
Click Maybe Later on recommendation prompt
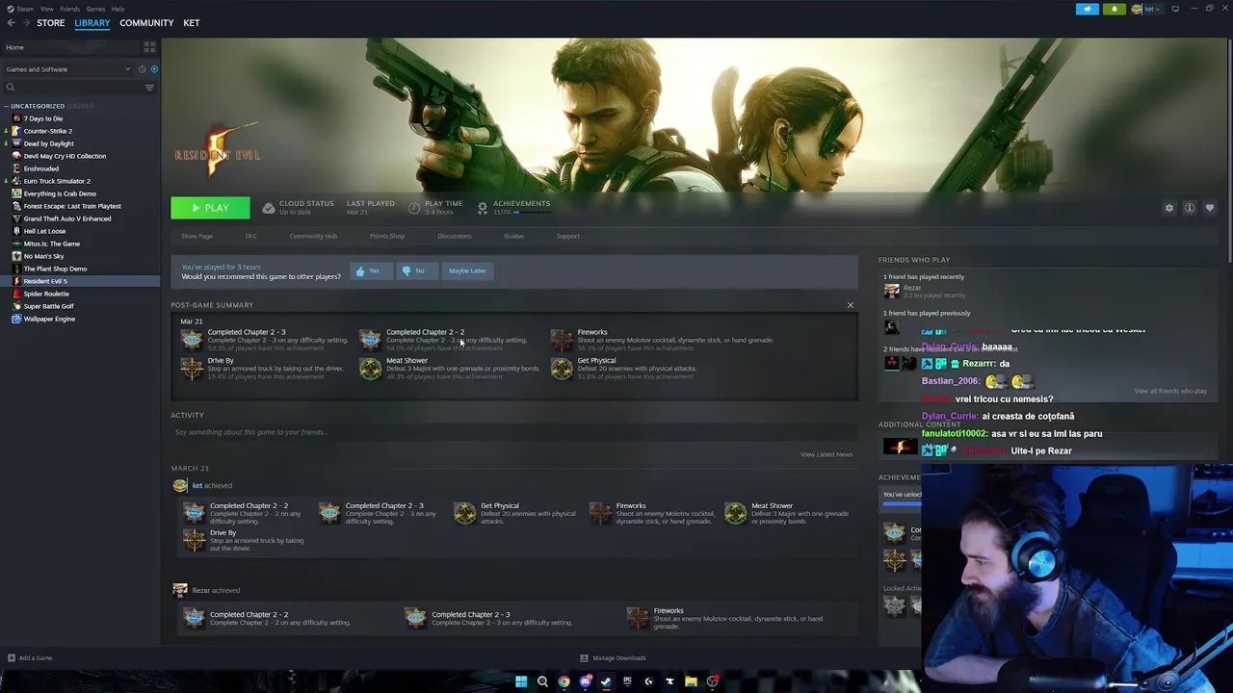click(x=467, y=271)
